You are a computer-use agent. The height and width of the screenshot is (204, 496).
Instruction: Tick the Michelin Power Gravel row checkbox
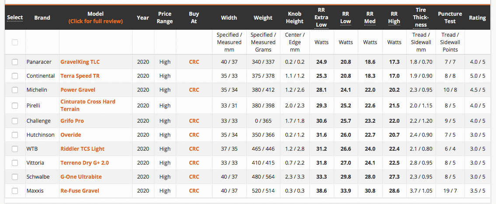tap(15, 90)
